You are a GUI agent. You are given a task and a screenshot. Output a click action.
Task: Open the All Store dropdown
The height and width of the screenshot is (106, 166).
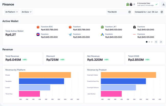pos(26,12)
